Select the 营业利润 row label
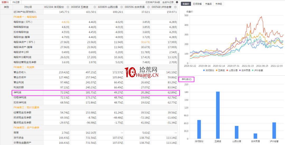 (x=19, y=83)
